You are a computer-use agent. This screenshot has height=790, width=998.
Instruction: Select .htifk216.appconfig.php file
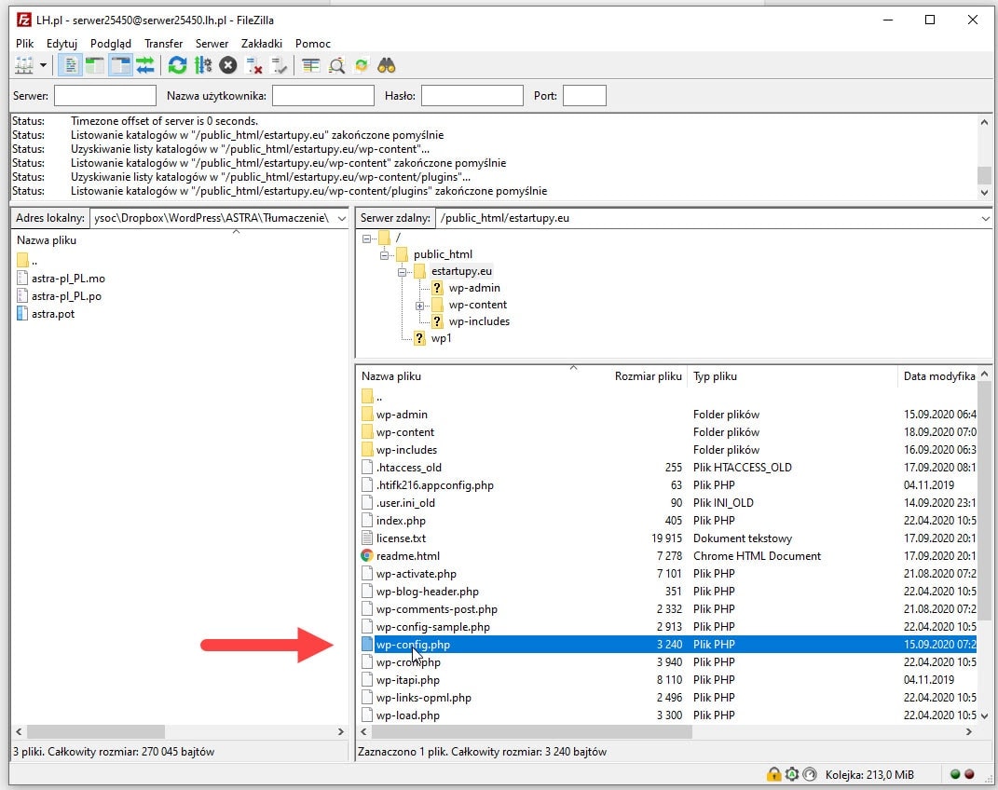coord(435,485)
